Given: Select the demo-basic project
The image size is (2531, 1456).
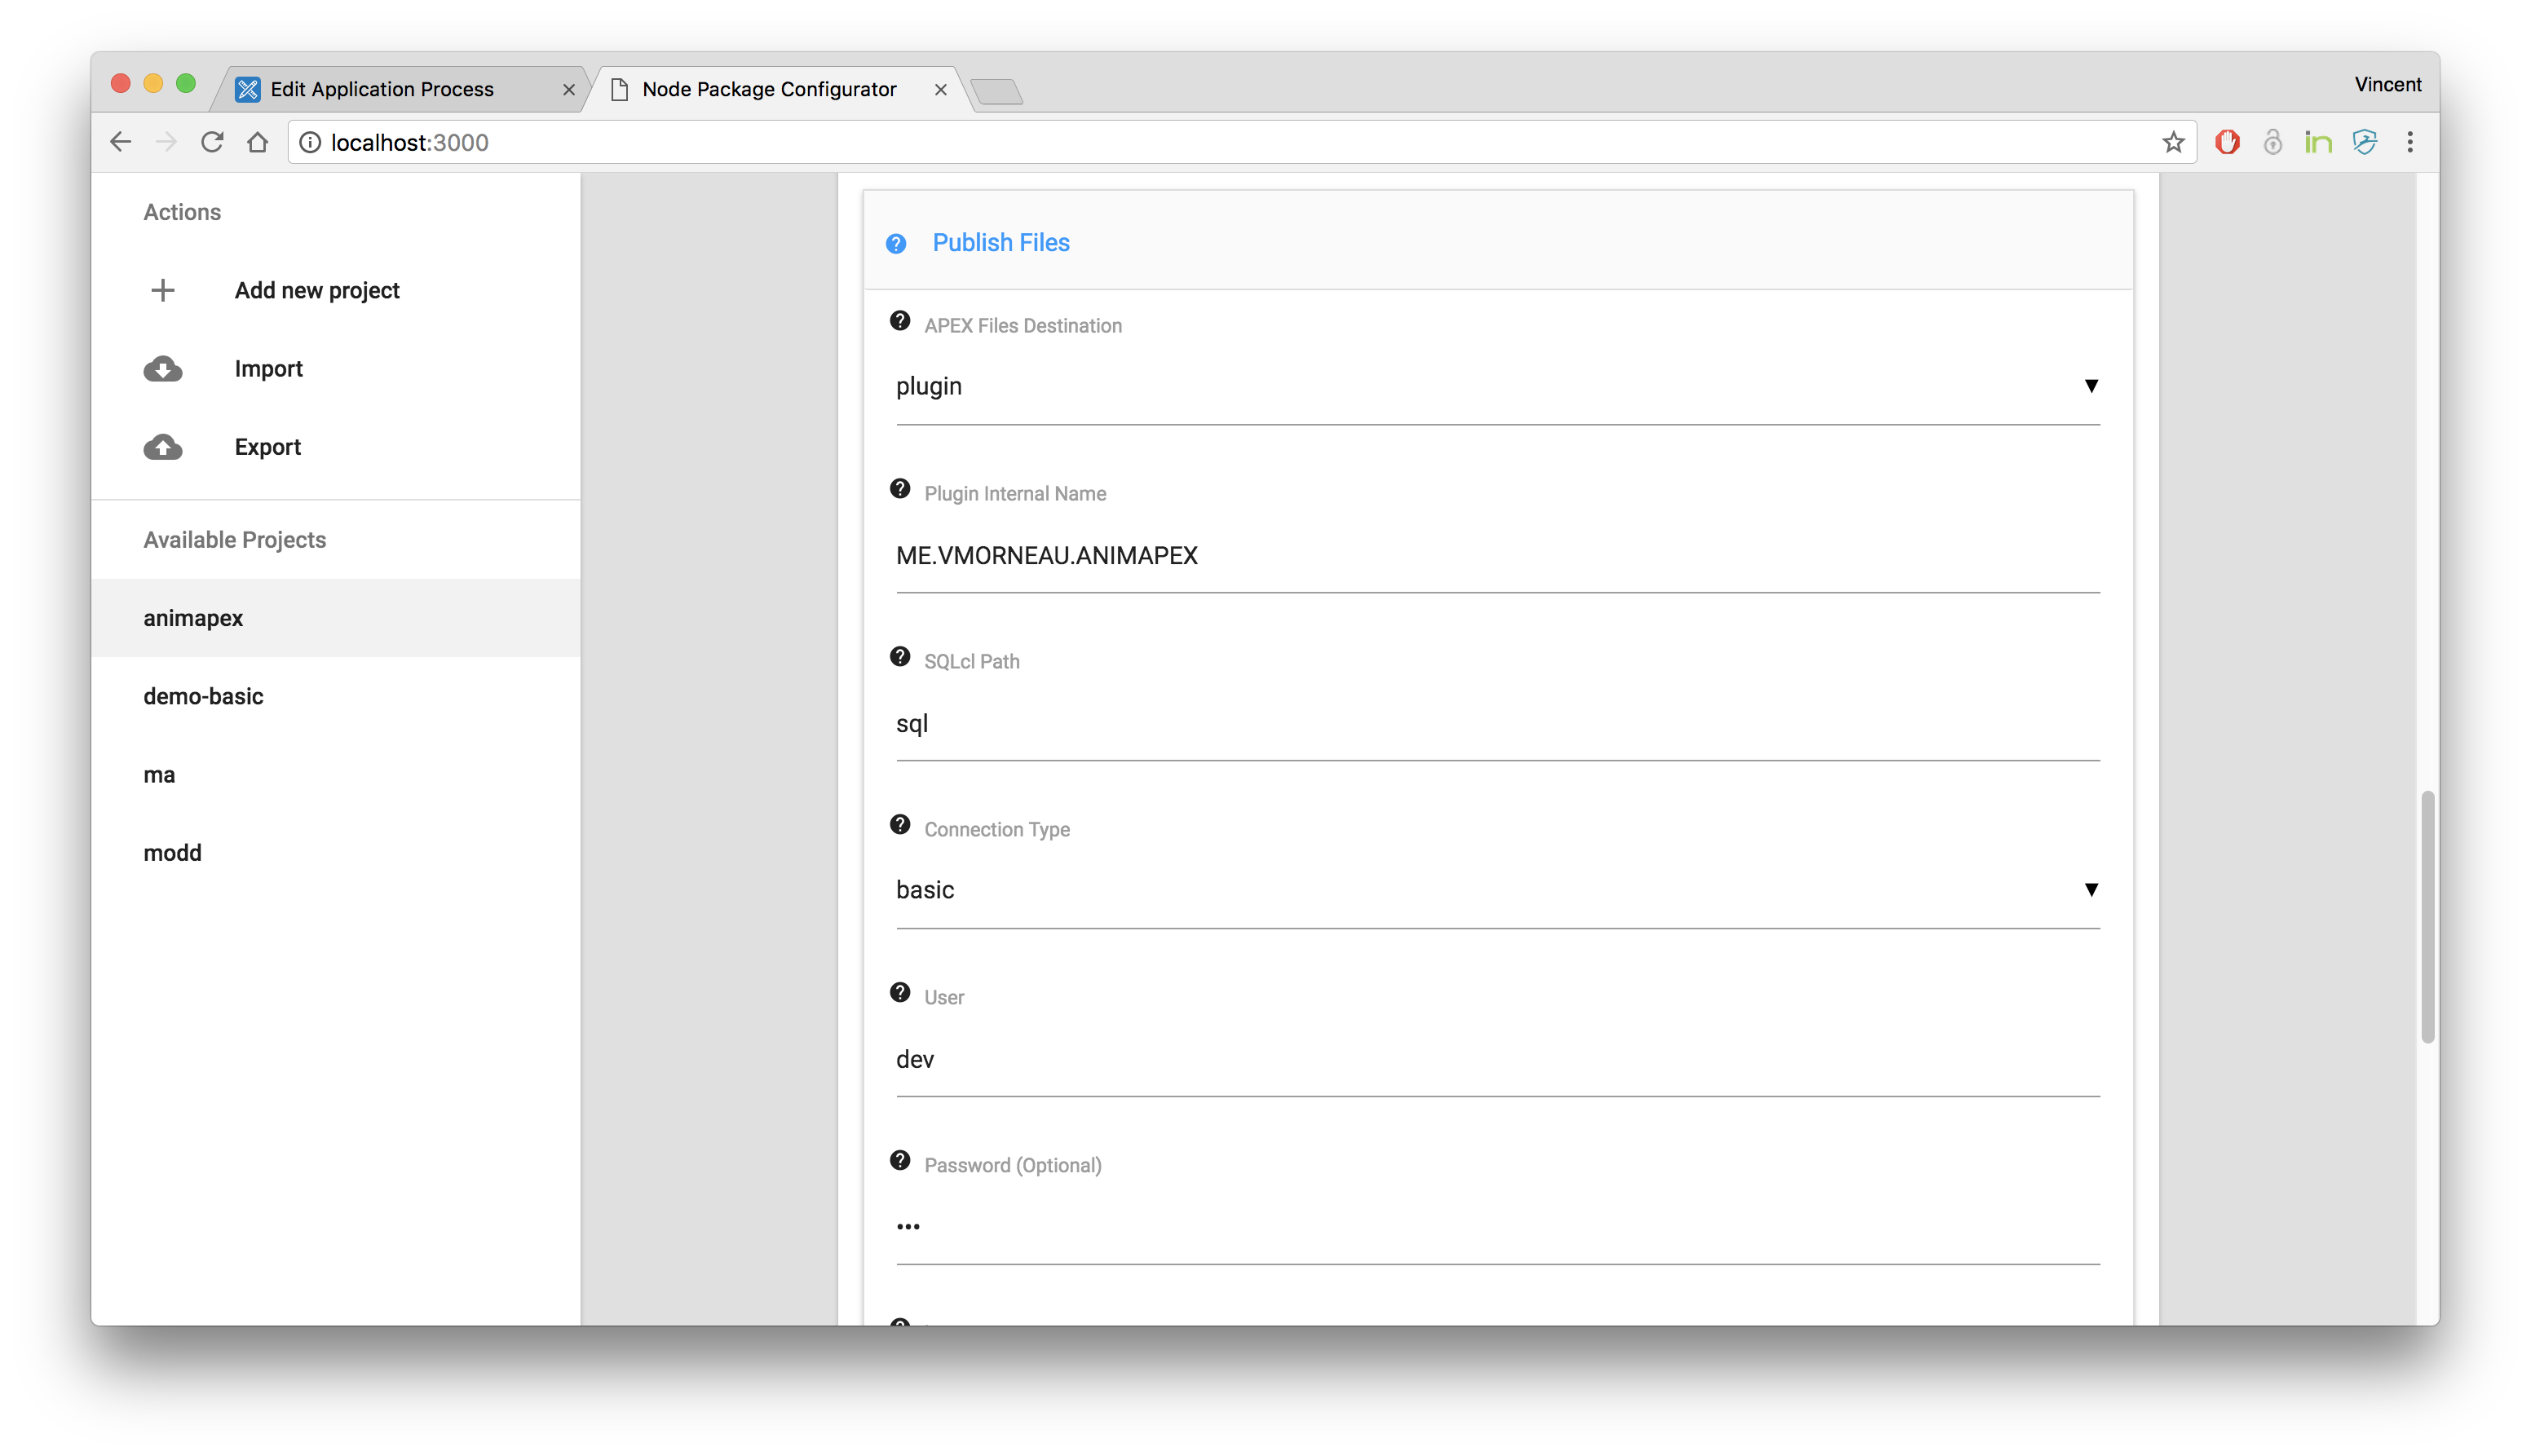Looking at the screenshot, I should tap(203, 696).
